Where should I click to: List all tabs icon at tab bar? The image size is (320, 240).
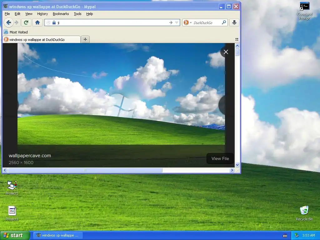(237, 39)
